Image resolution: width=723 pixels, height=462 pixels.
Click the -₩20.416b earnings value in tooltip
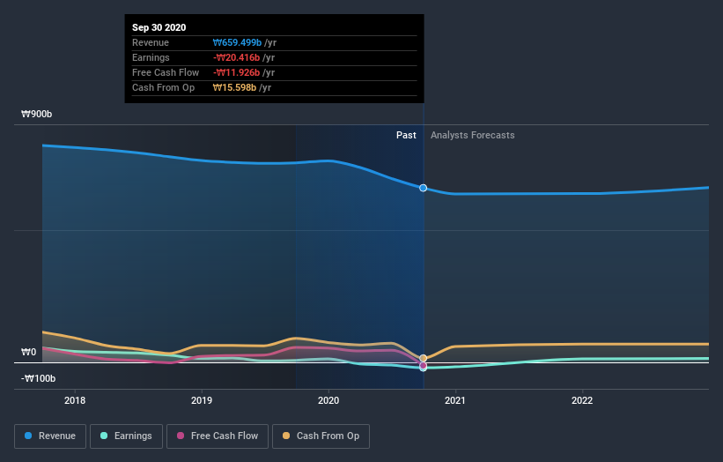(237, 57)
